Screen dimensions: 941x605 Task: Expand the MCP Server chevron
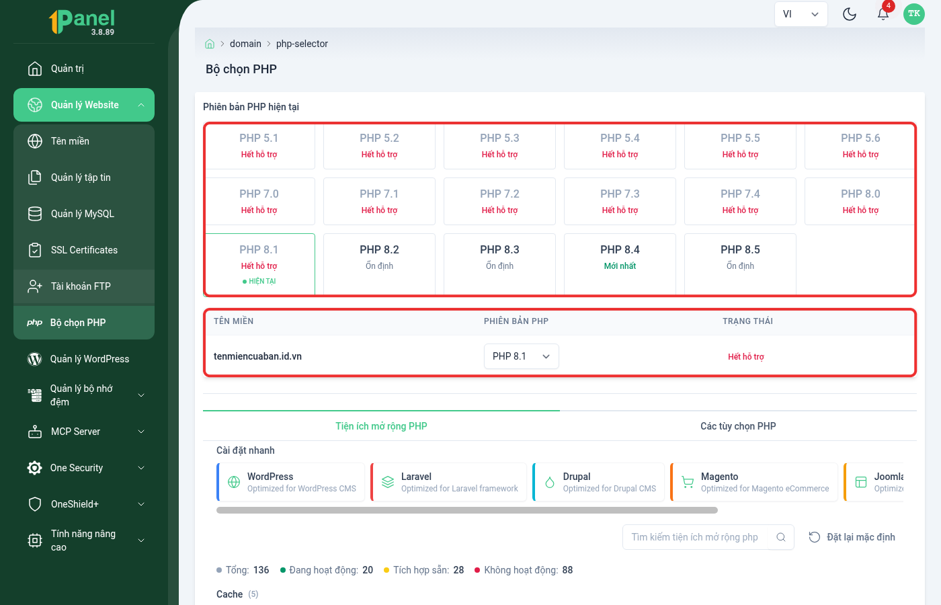(x=141, y=432)
